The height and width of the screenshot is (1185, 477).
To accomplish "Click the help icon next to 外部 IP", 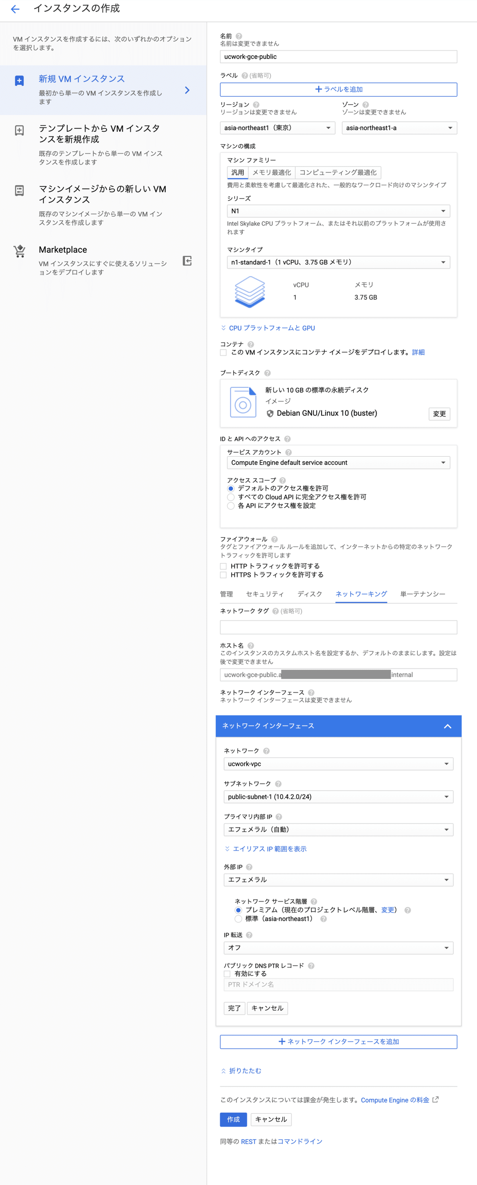I will pyautogui.click(x=250, y=867).
